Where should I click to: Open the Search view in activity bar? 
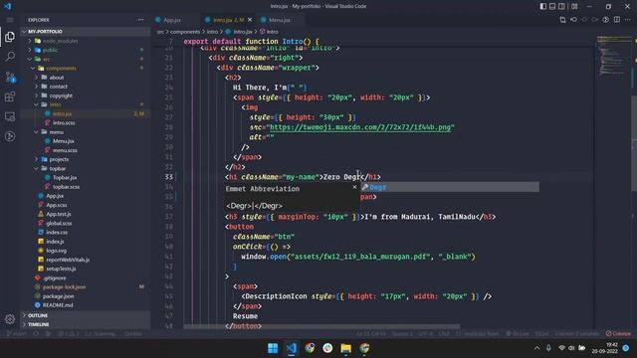[x=10, y=57]
